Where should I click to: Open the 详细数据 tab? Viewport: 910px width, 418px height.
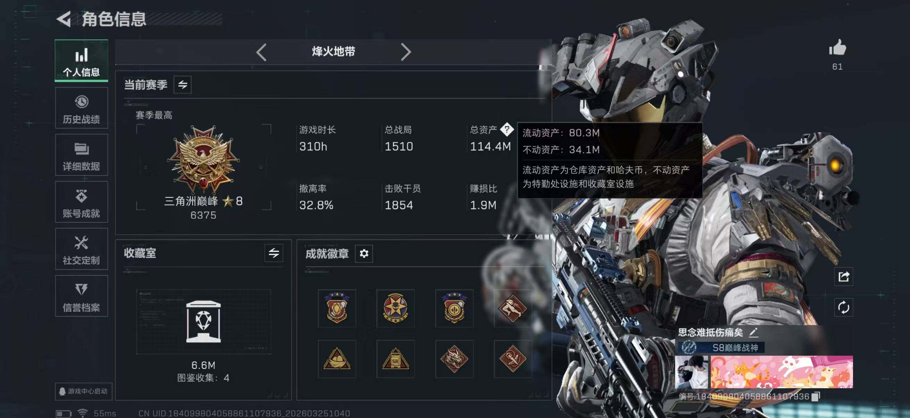[x=82, y=155]
